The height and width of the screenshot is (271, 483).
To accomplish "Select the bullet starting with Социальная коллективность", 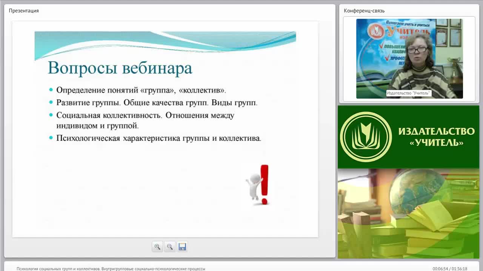I will tap(145, 120).
